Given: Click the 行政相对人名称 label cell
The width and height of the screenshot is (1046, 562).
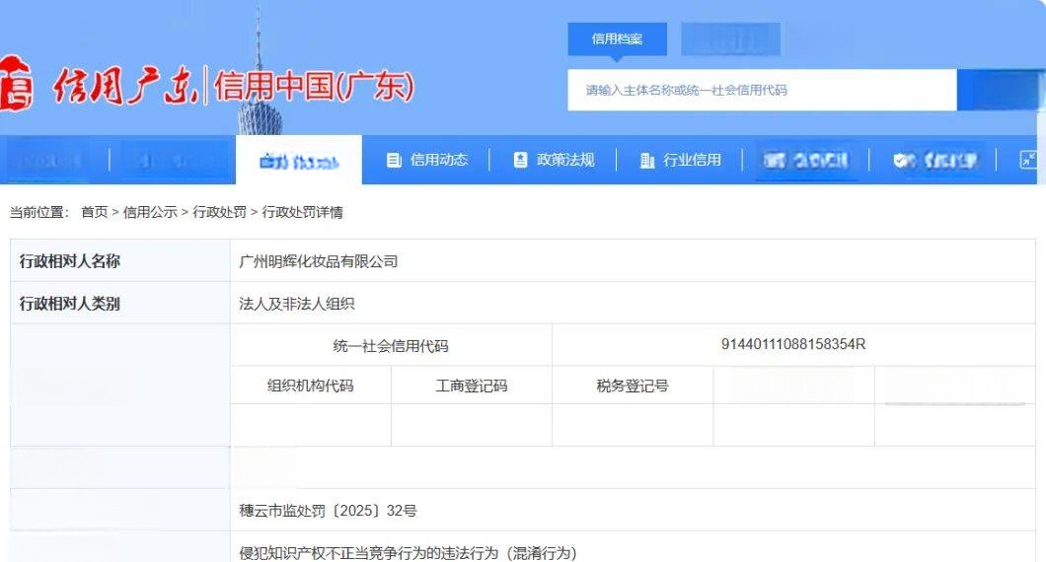Looking at the screenshot, I should [120, 260].
